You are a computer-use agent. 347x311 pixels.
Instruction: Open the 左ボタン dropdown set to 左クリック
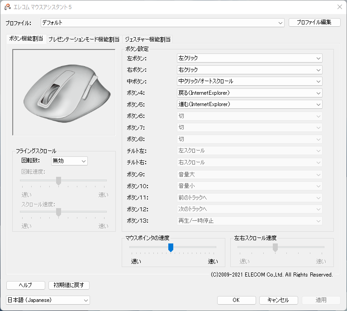249,58
